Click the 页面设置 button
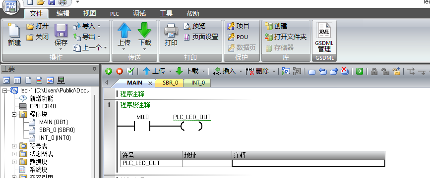This screenshot has height=178, width=430. [201, 37]
